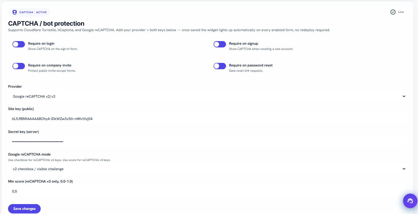Click the 'CAPTCHA · ACTIVE' badge text
Viewport: 418px width, 214px height.
33,12
